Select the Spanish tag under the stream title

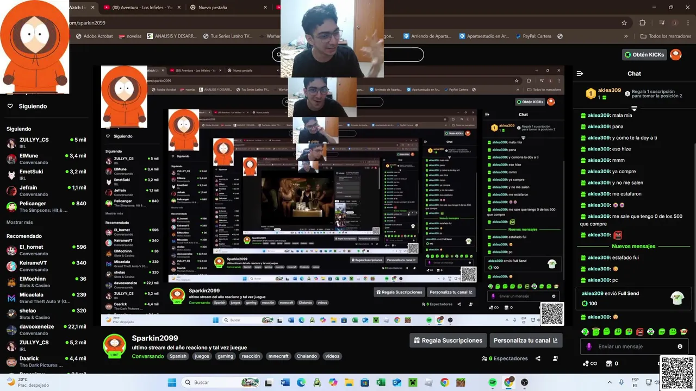click(178, 356)
